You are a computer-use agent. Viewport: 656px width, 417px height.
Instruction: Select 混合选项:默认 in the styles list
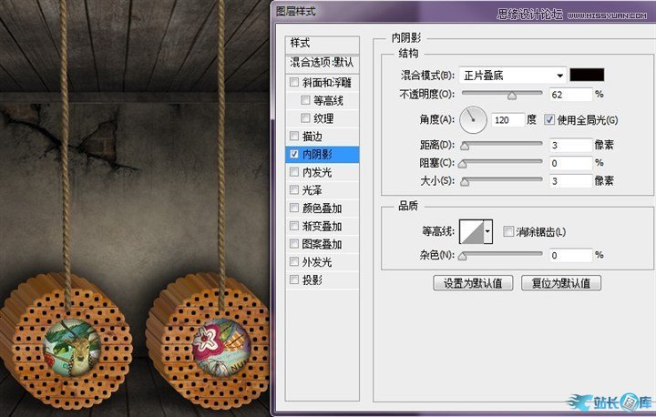point(322,63)
